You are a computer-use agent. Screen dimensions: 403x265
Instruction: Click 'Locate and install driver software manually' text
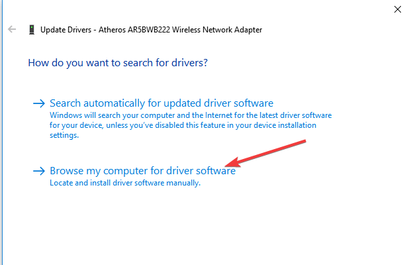pyautogui.click(x=125, y=183)
